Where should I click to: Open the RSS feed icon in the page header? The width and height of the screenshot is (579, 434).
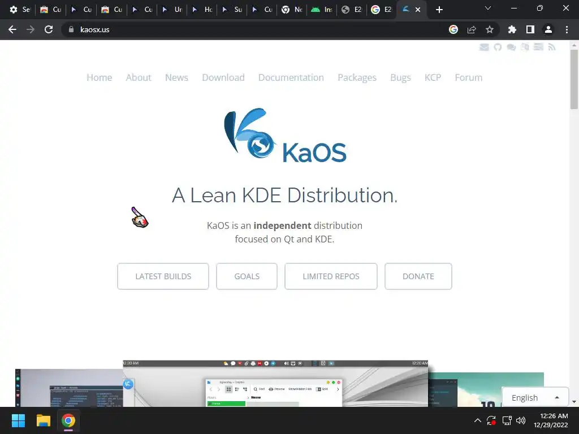tap(552, 47)
